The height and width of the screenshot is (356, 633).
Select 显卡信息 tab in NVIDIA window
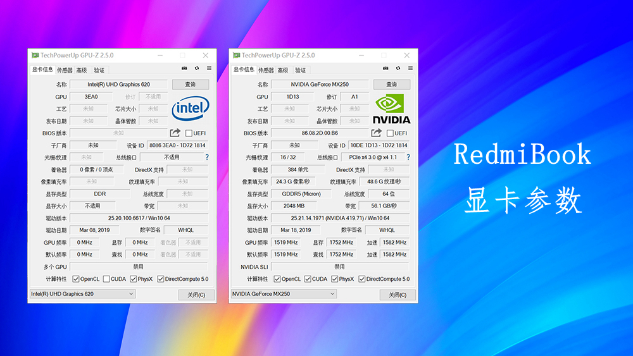click(244, 70)
